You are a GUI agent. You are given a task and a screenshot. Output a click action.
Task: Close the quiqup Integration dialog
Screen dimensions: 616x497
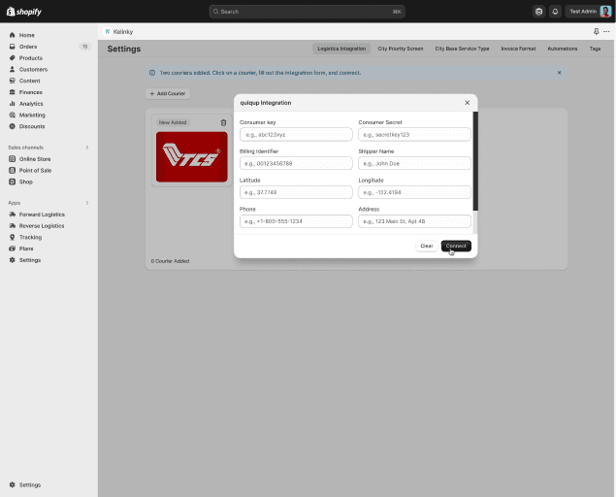click(467, 103)
